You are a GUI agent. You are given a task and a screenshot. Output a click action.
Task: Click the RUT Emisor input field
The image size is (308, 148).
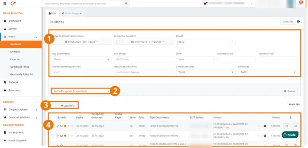[x=143, y=59]
